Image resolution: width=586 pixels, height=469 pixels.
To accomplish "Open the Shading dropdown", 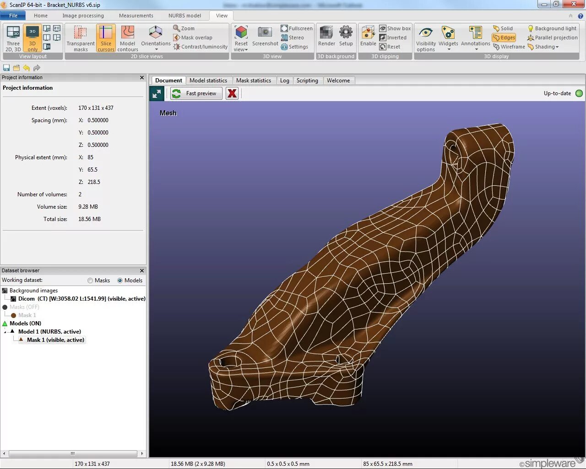I will click(x=543, y=47).
